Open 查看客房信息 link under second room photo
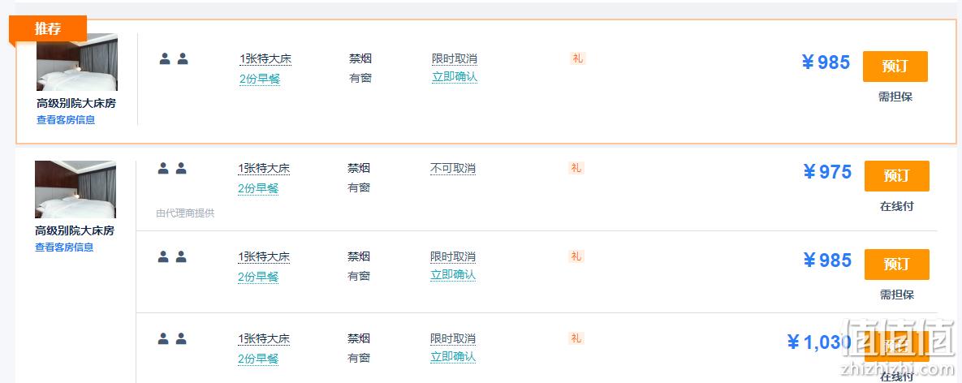The height and width of the screenshot is (383, 962). pyautogui.click(x=64, y=247)
